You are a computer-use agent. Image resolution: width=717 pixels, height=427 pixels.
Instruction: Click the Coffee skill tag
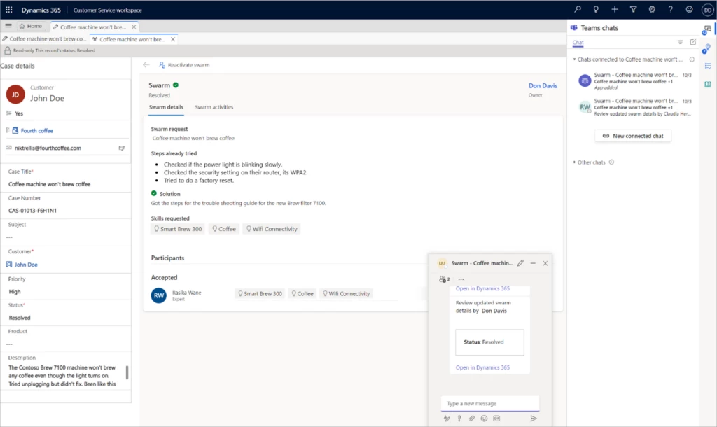click(223, 228)
